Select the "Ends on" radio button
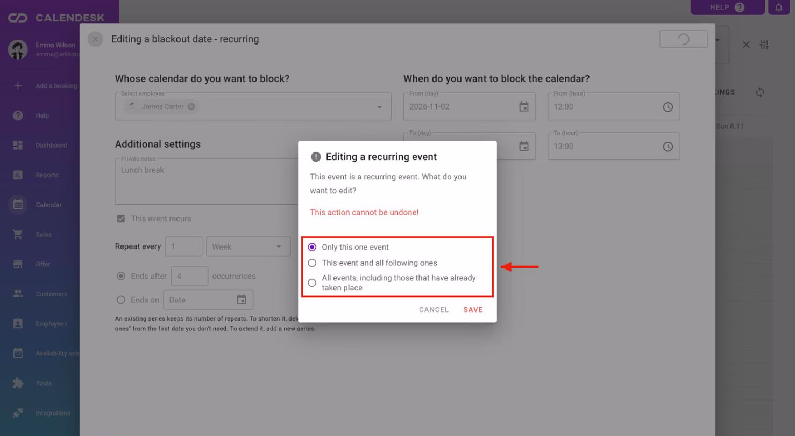 pos(121,300)
